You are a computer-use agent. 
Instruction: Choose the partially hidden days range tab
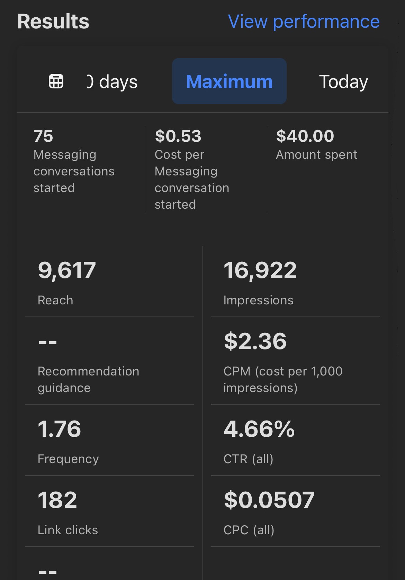112,82
